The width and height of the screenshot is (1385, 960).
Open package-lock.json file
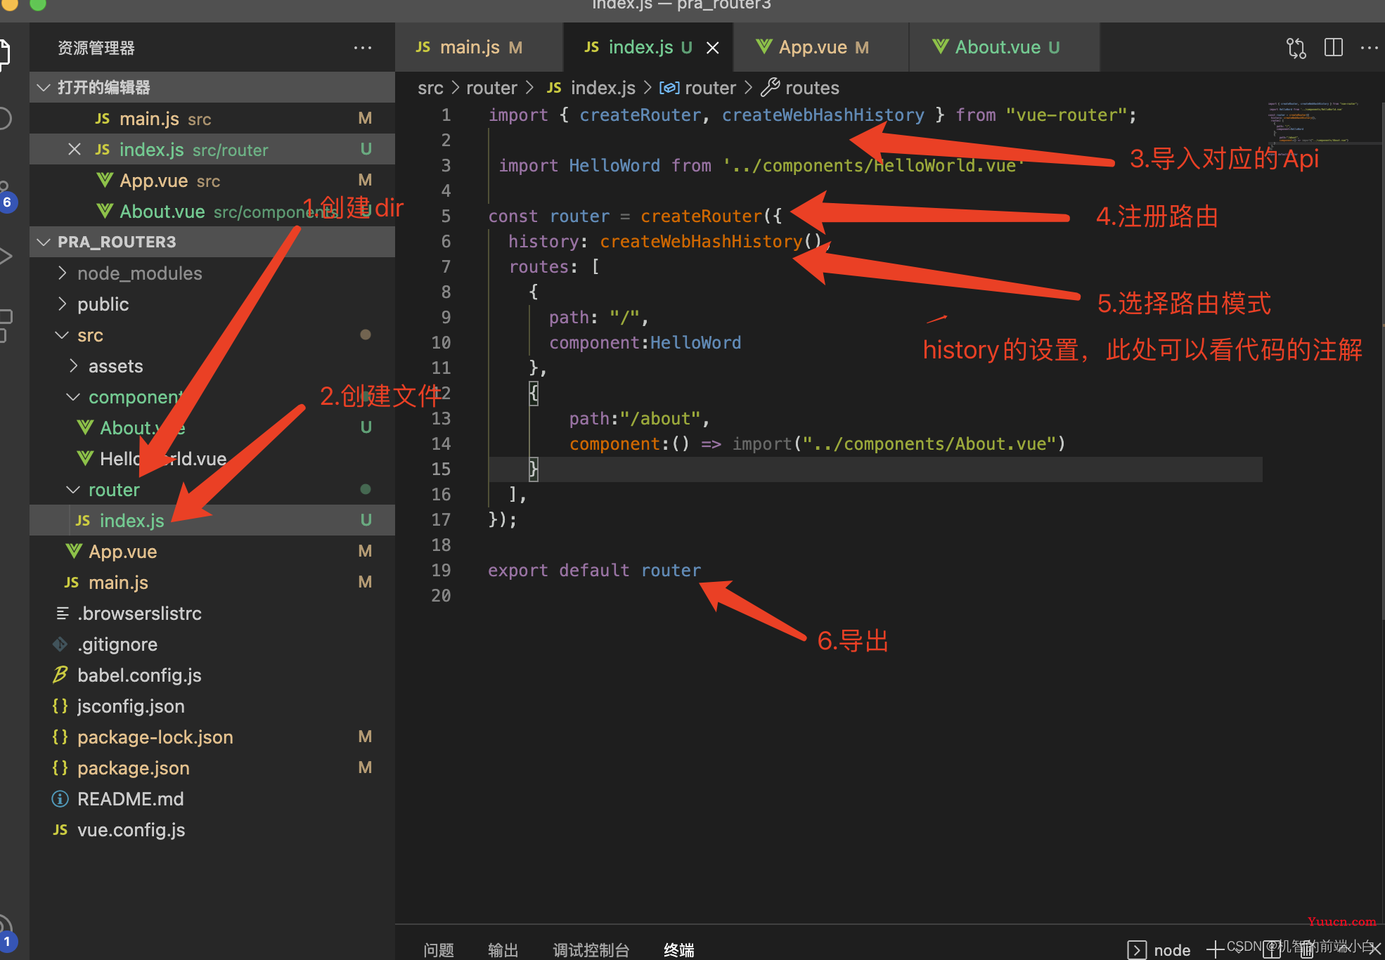pos(212,737)
